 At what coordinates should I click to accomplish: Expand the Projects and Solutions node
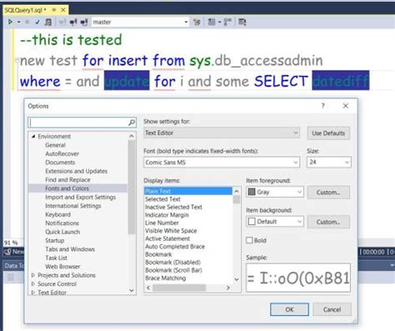33,275
